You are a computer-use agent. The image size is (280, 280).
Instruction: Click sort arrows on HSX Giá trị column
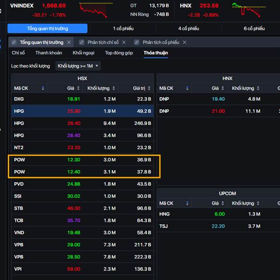click(149, 88)
